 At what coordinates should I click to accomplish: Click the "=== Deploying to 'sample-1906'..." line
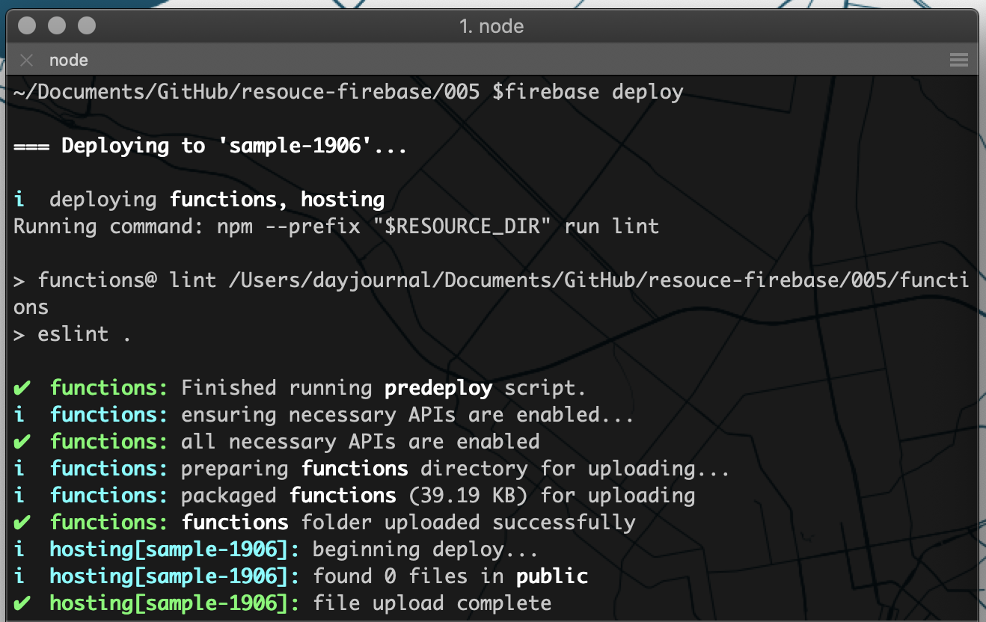(x=210, y=146)
